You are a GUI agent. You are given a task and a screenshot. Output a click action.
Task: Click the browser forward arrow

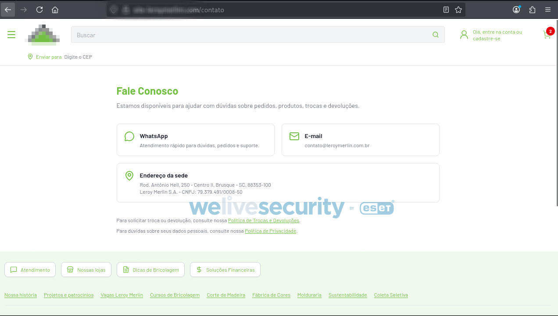pyautogui.click(x=24, y=10)
